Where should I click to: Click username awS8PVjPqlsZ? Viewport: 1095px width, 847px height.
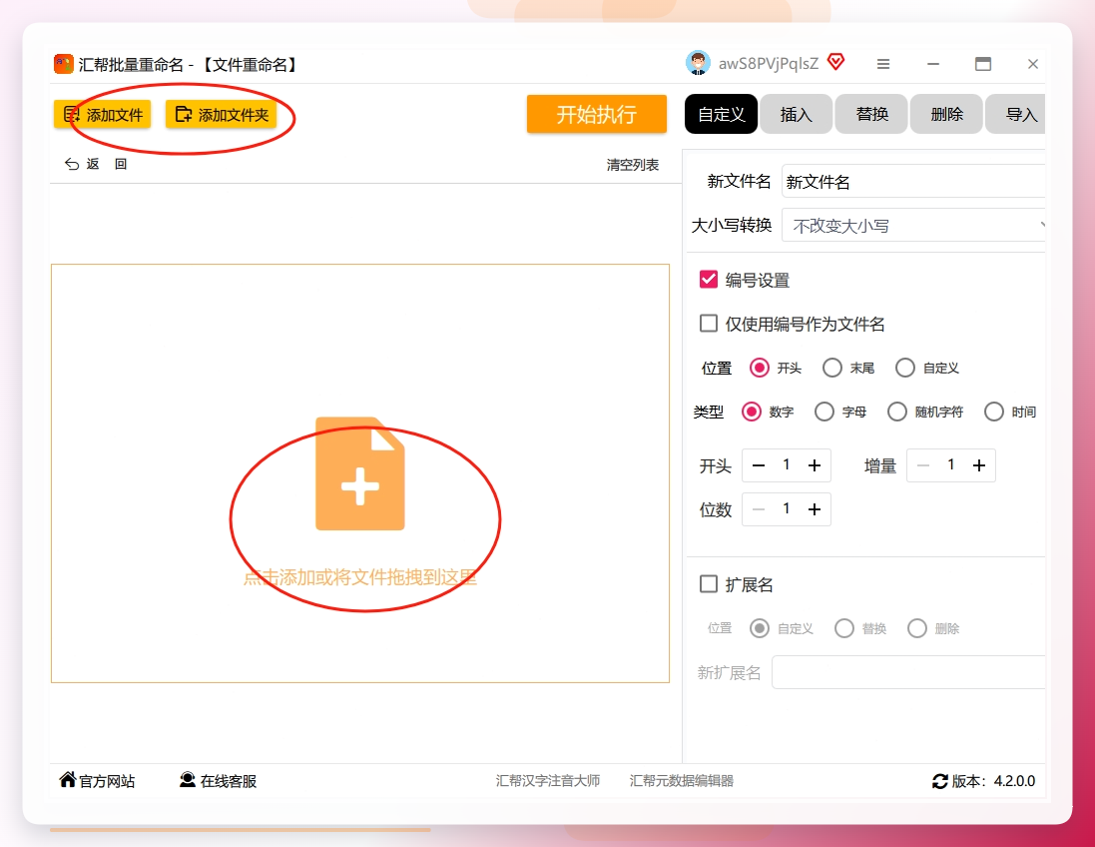point(769,64)
